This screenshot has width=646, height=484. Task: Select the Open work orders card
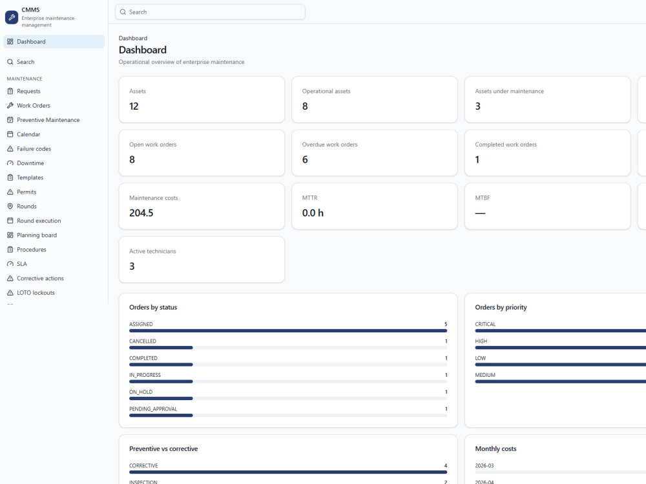point(202,153)
